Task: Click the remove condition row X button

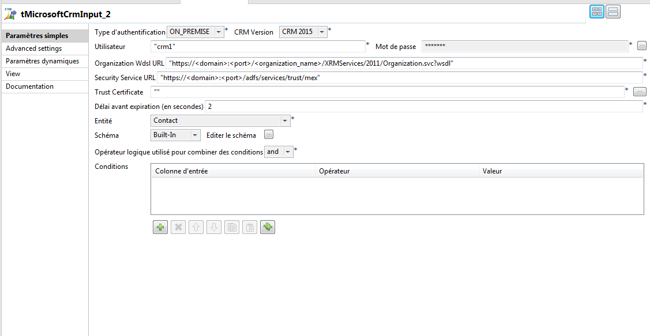Action: (178, 227)
